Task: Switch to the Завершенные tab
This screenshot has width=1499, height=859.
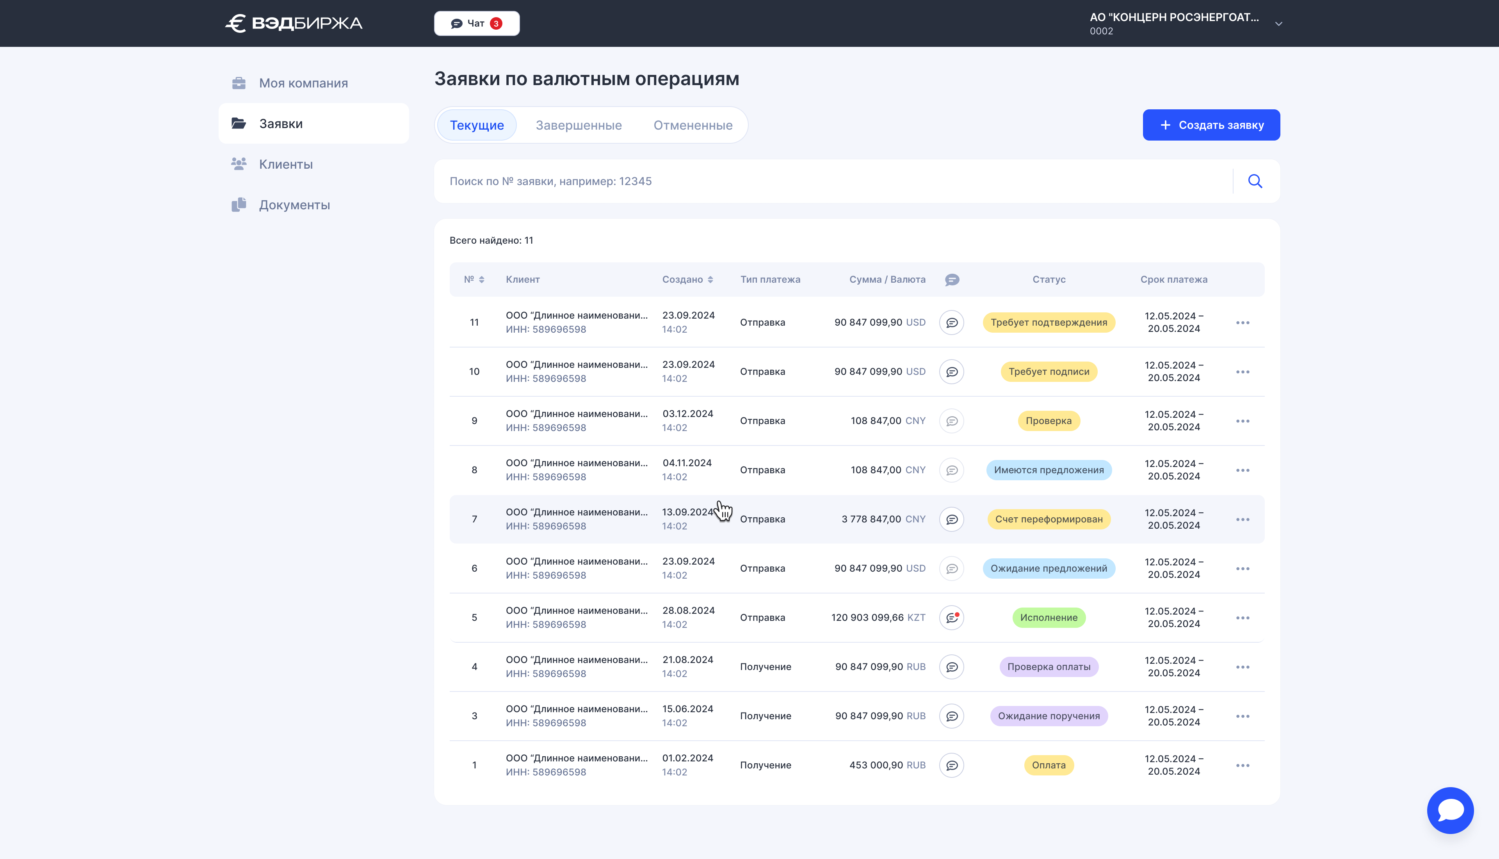Action: coord(579,125)
